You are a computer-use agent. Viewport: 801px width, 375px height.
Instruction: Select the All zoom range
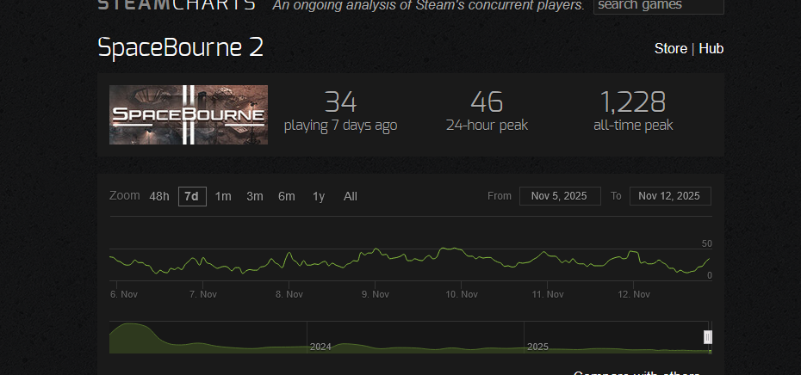(351, 196)
